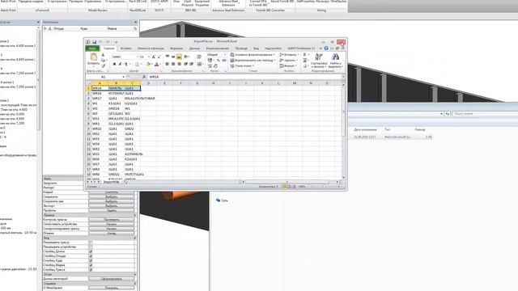Collapse the 'Правка' section in side panel
This screenshot has width=518, height=291.
pyautogui.click(x=135, y=215)
